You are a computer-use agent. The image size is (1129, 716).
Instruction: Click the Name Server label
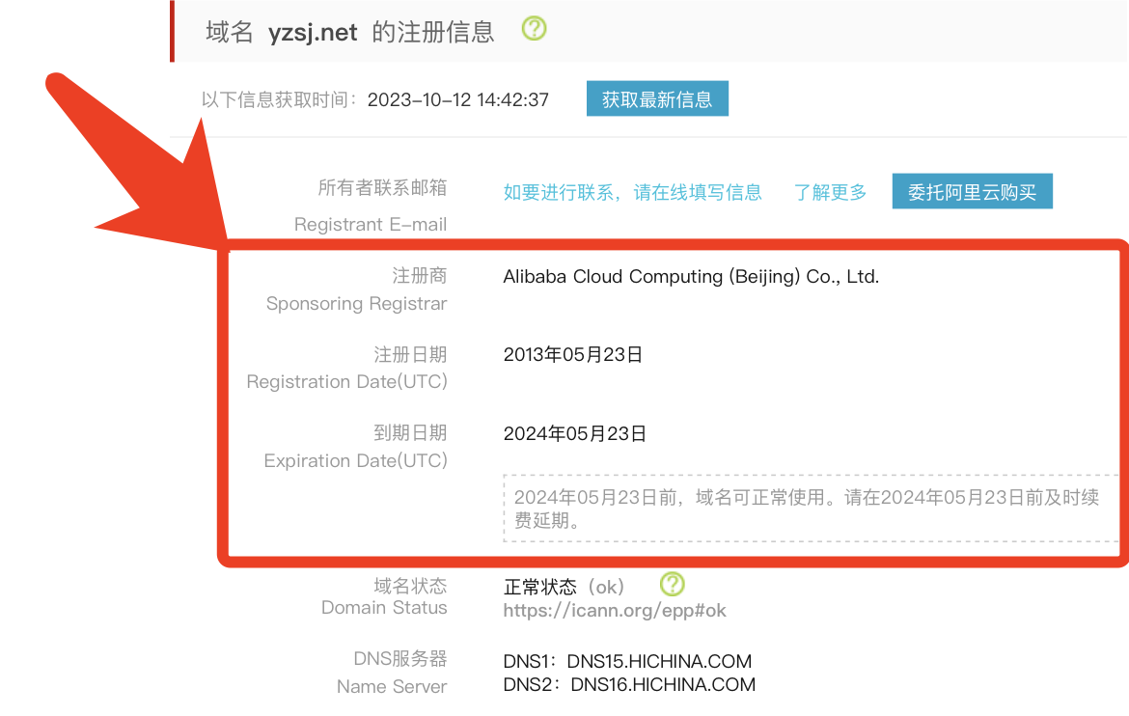[392, 687]
